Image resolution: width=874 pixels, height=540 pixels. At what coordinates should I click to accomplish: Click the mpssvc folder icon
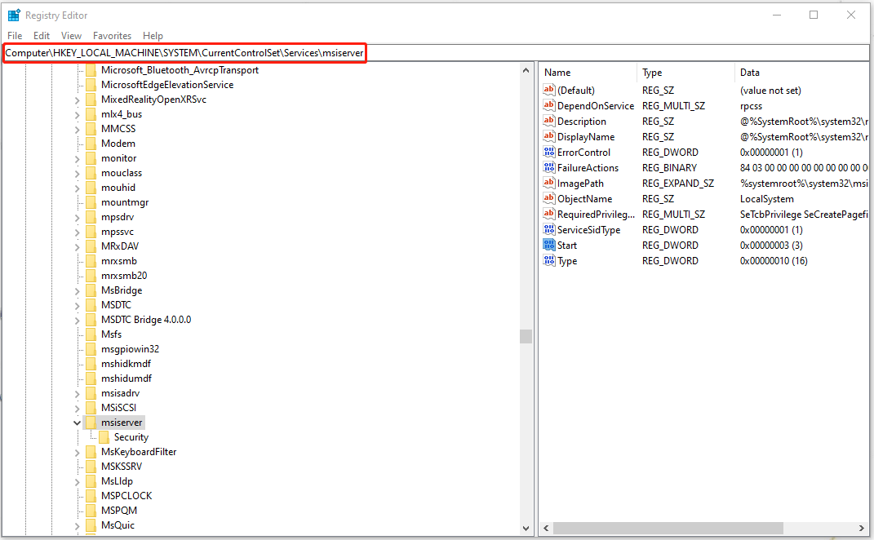(91, 232)
